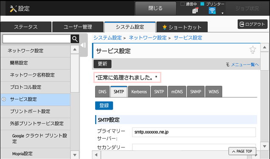Collapse the sidebar using the arrow handle
The width and height of the screenshot is (270, 159).
(83, 45)
